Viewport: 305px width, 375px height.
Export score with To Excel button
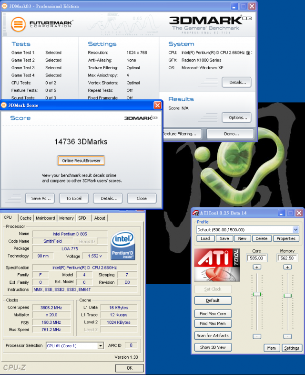(74, 198)
